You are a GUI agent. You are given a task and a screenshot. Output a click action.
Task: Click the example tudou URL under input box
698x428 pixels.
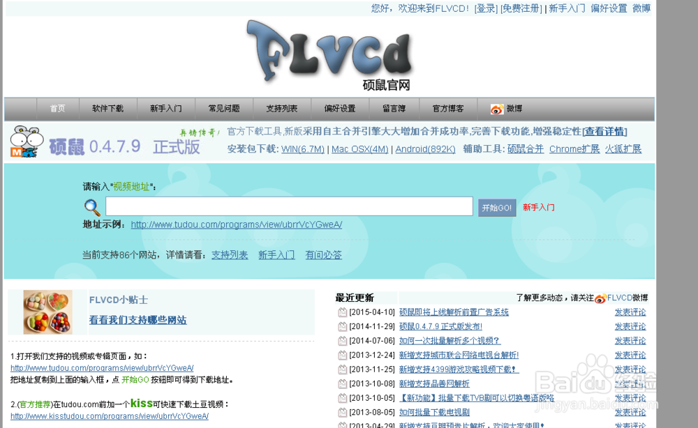coord(237,224)
